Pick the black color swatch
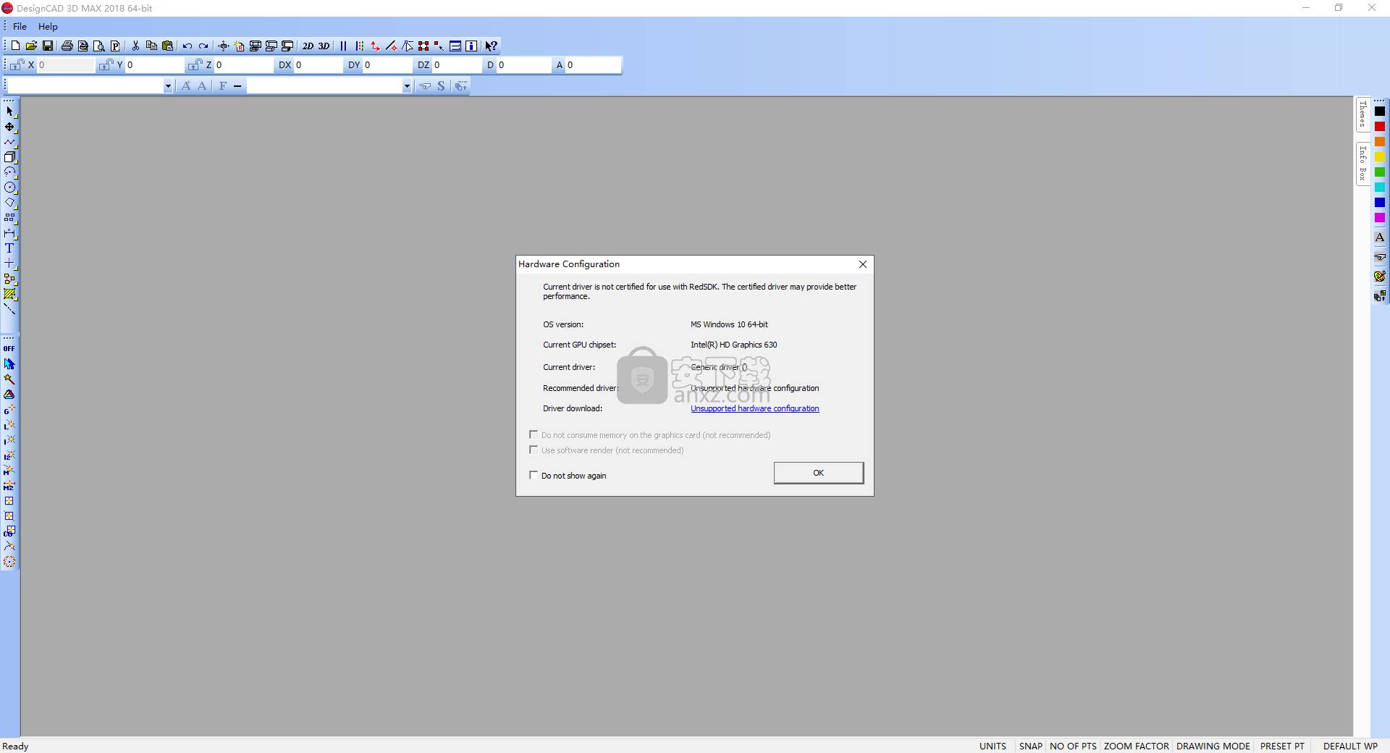1390x753 pixels. click(1380, 112)
